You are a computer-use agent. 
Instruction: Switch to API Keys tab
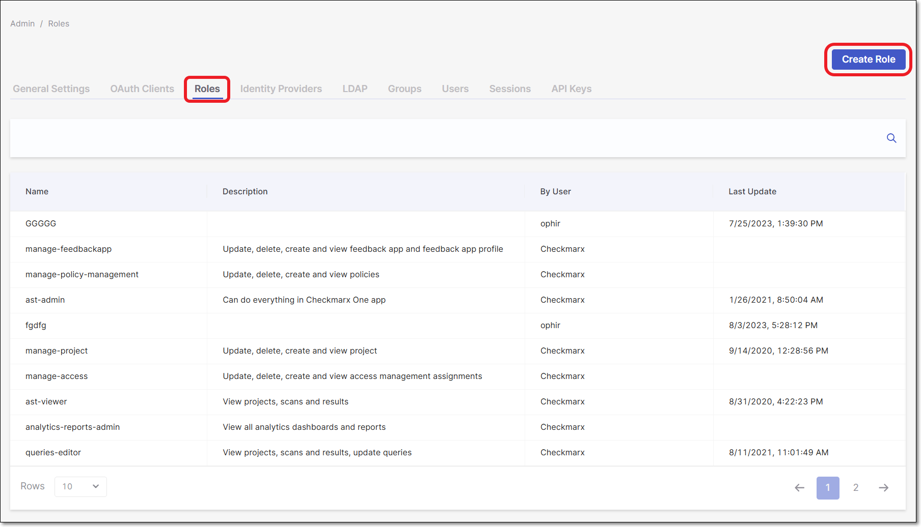coord(572,89)
